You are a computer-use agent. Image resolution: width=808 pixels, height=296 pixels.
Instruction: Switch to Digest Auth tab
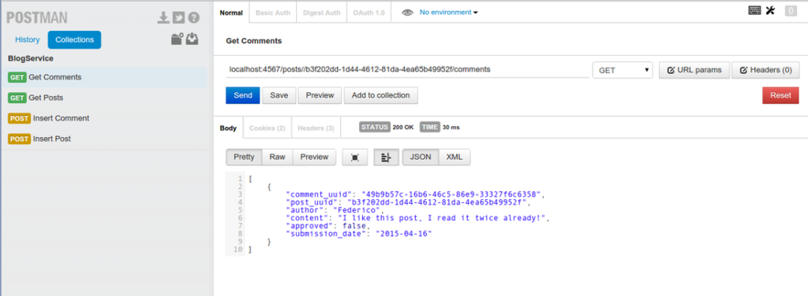pos(322,13)
